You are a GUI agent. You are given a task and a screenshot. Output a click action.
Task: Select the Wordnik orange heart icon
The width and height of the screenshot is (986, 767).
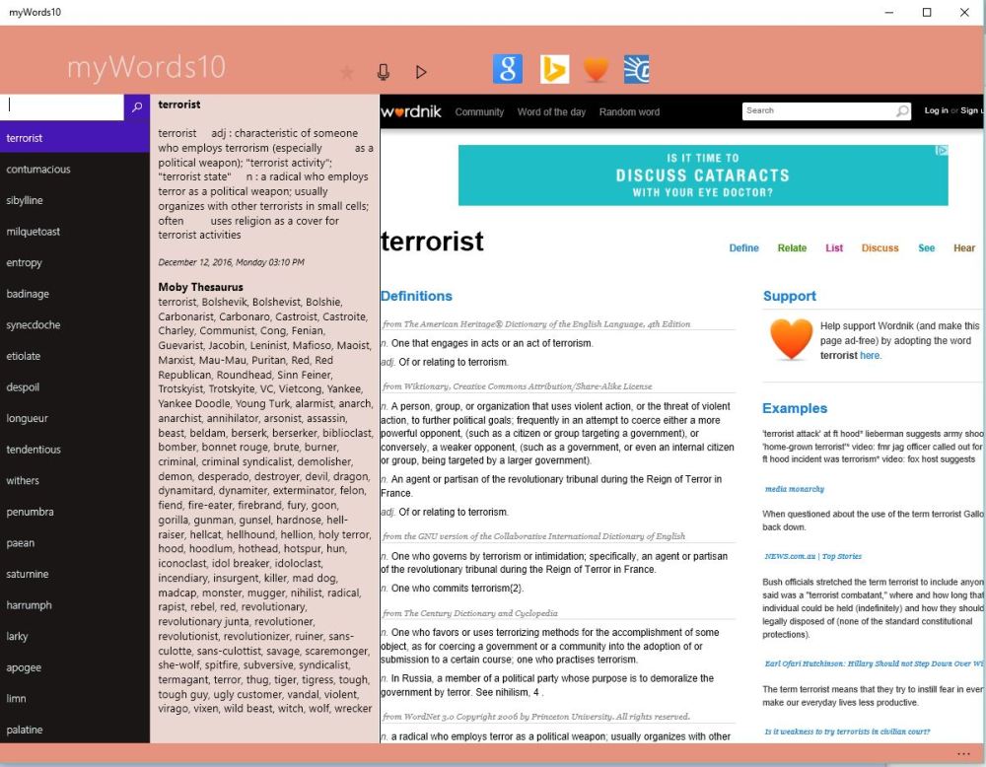[x=596, y=69]
